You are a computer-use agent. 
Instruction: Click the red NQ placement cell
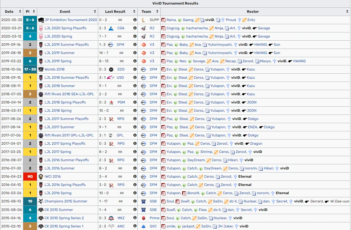coord(30,177)
